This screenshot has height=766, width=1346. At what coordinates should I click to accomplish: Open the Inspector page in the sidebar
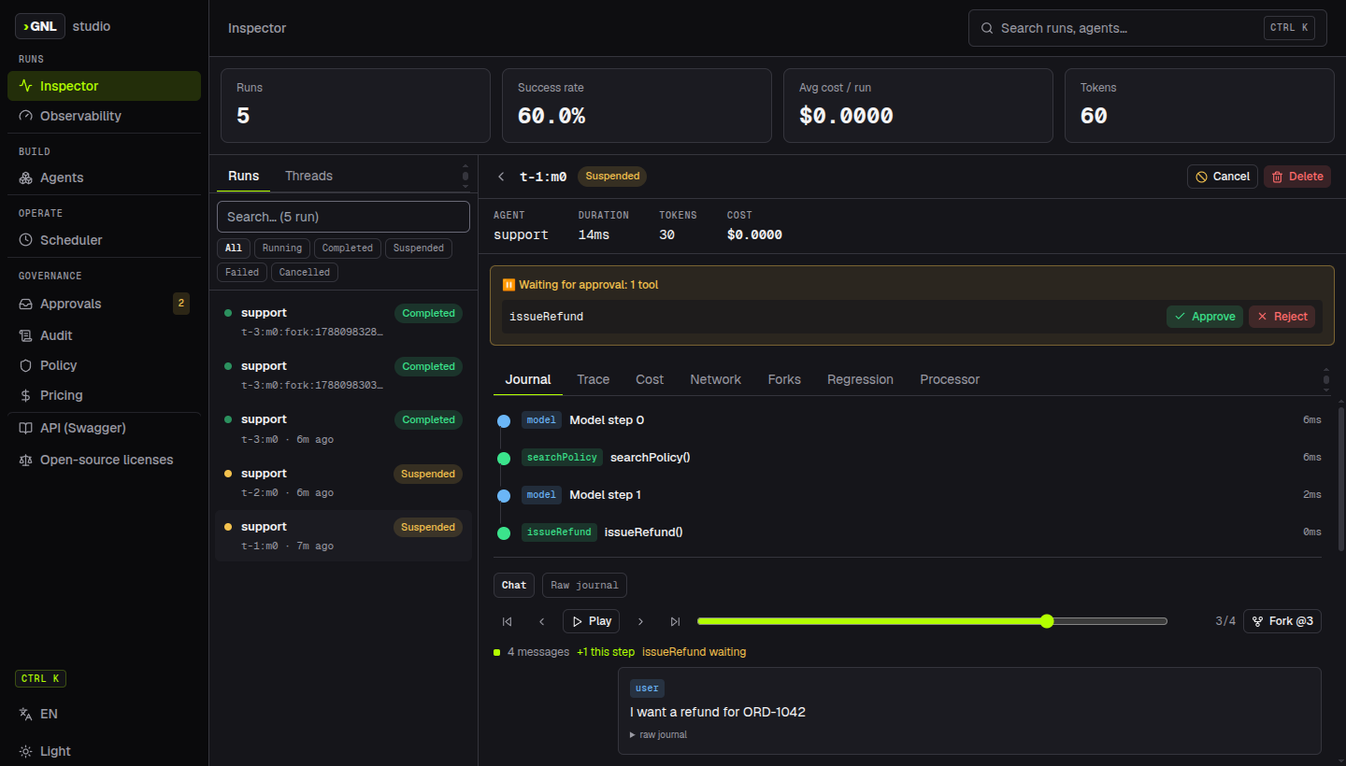104,86
